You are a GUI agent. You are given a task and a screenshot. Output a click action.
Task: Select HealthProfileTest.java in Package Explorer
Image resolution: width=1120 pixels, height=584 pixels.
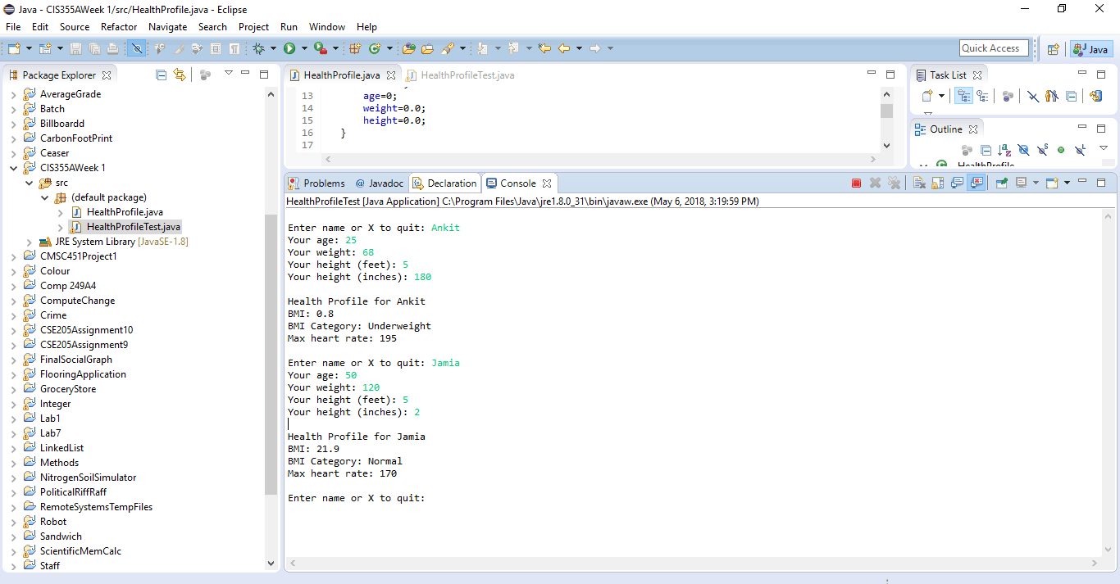pyautogui.click(x=125, y=227)
